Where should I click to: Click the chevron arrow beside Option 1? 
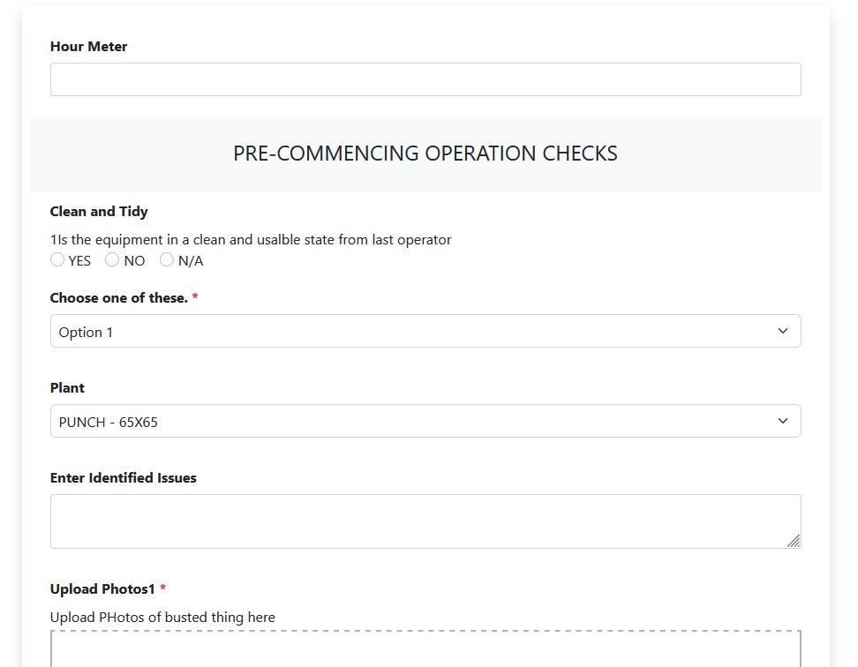[782, 332]
